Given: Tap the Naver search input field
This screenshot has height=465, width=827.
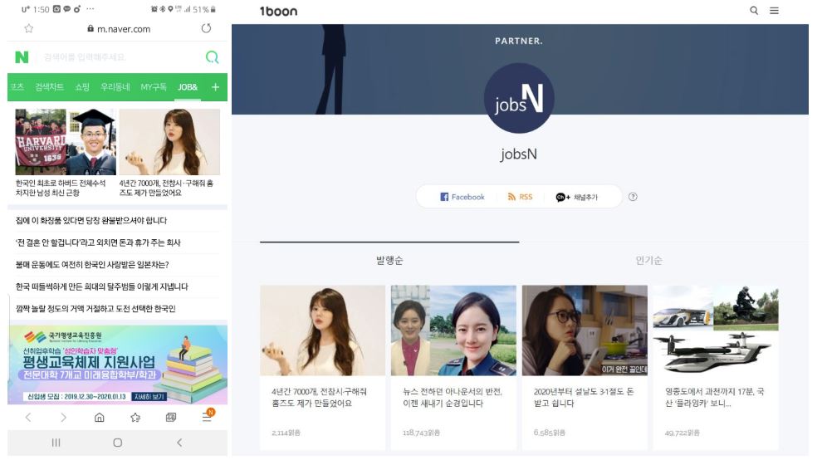Looking at the screenshot, I should click(x=119, y=57).
